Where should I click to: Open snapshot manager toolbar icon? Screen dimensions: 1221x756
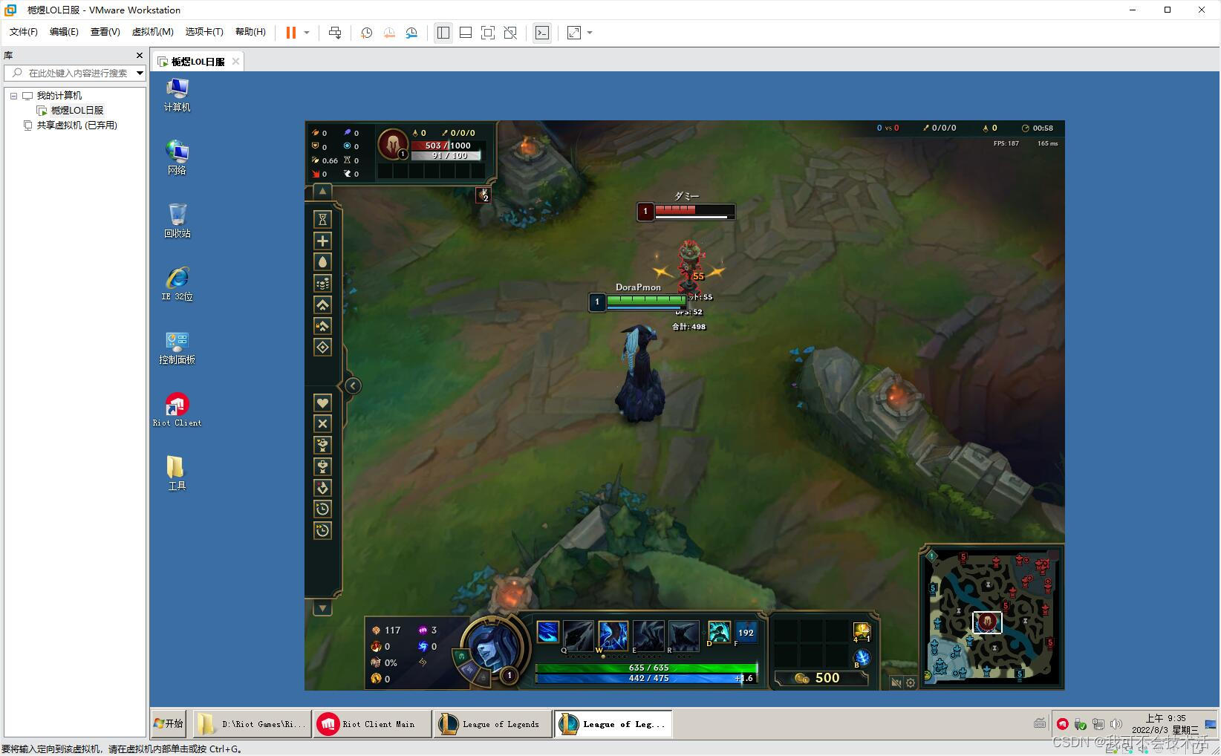411,33
